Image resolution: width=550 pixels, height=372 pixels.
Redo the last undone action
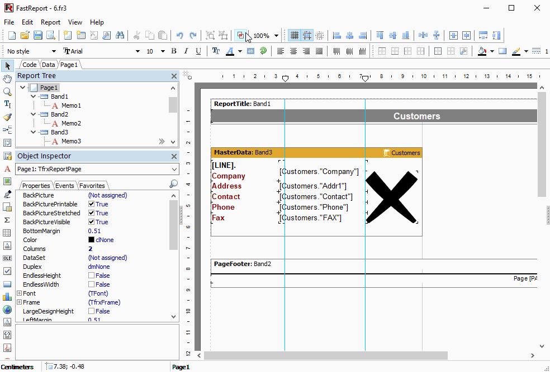(x=193, y=35)
